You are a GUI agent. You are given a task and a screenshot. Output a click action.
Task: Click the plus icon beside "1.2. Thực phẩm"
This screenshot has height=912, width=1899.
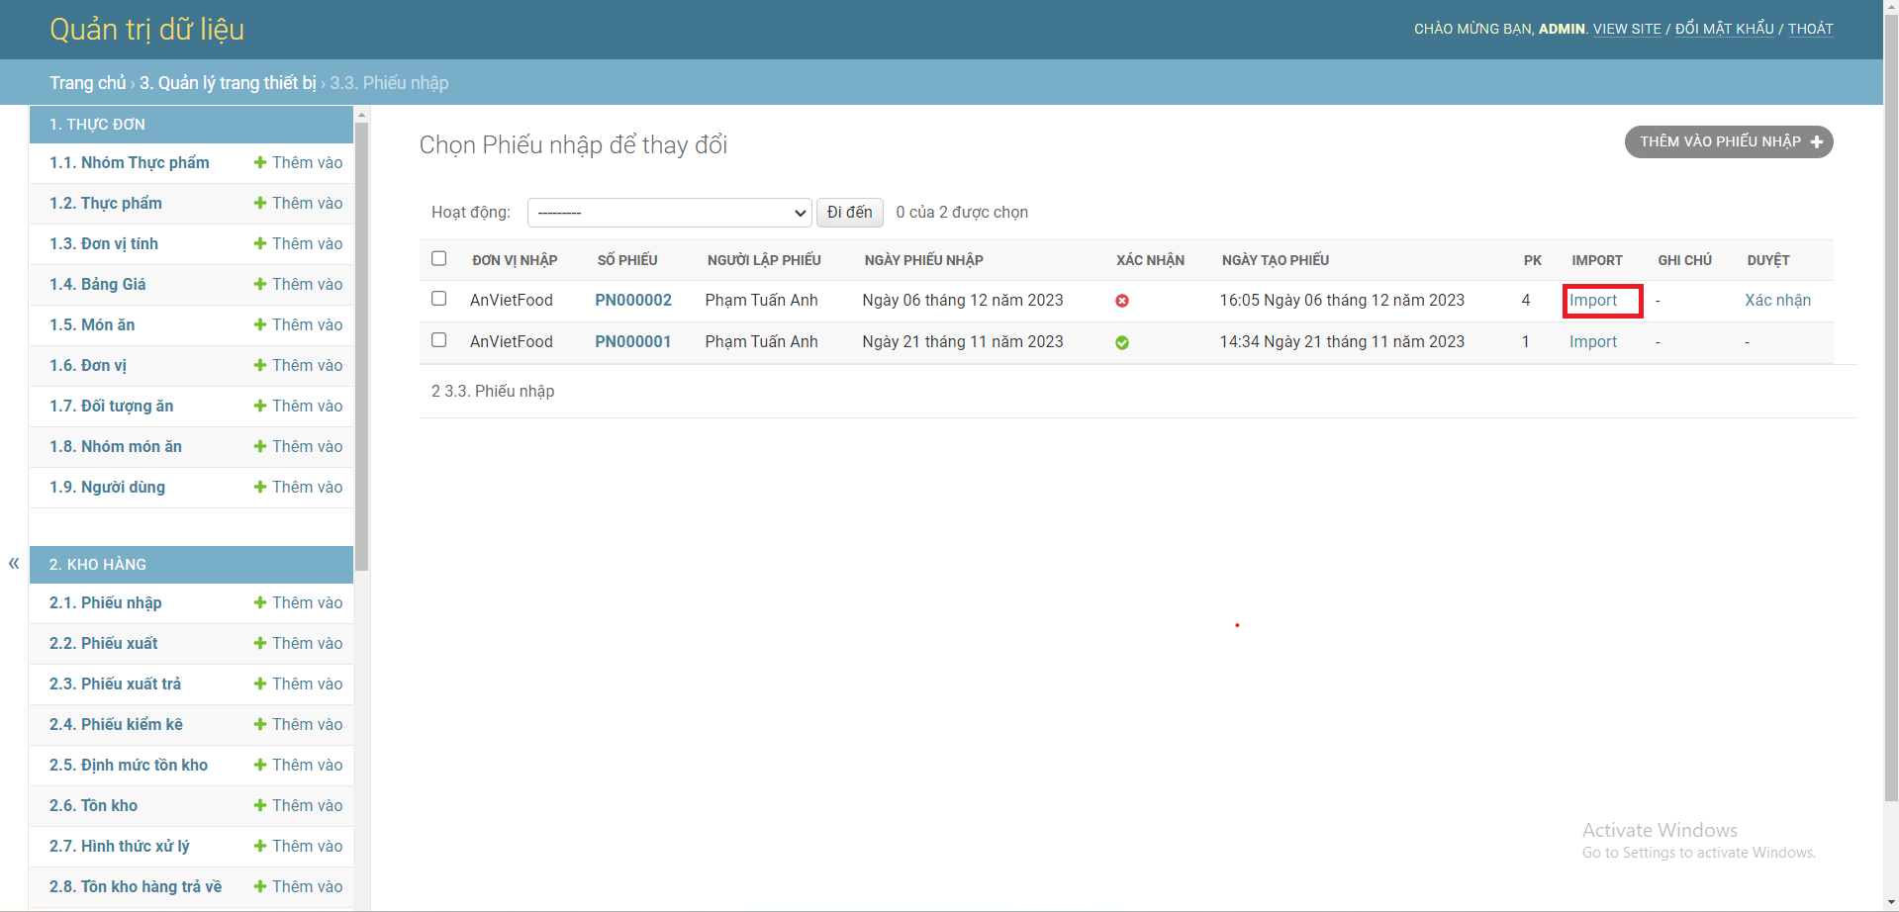259,203
